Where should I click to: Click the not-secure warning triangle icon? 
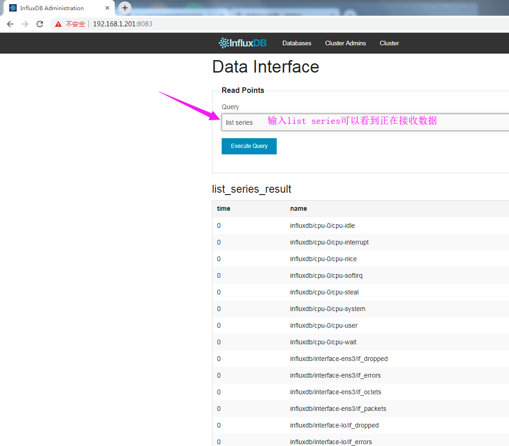coord(58,24)
